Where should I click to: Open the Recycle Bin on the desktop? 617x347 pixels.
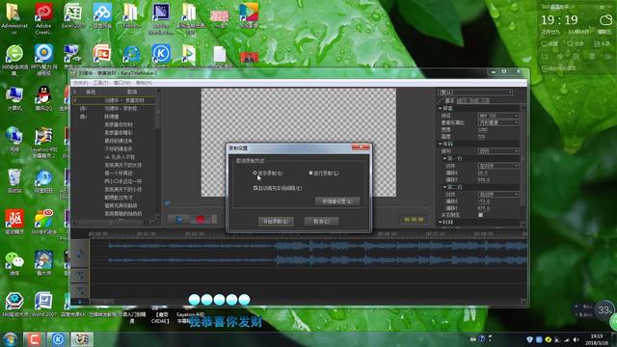(x=14, y=180)
